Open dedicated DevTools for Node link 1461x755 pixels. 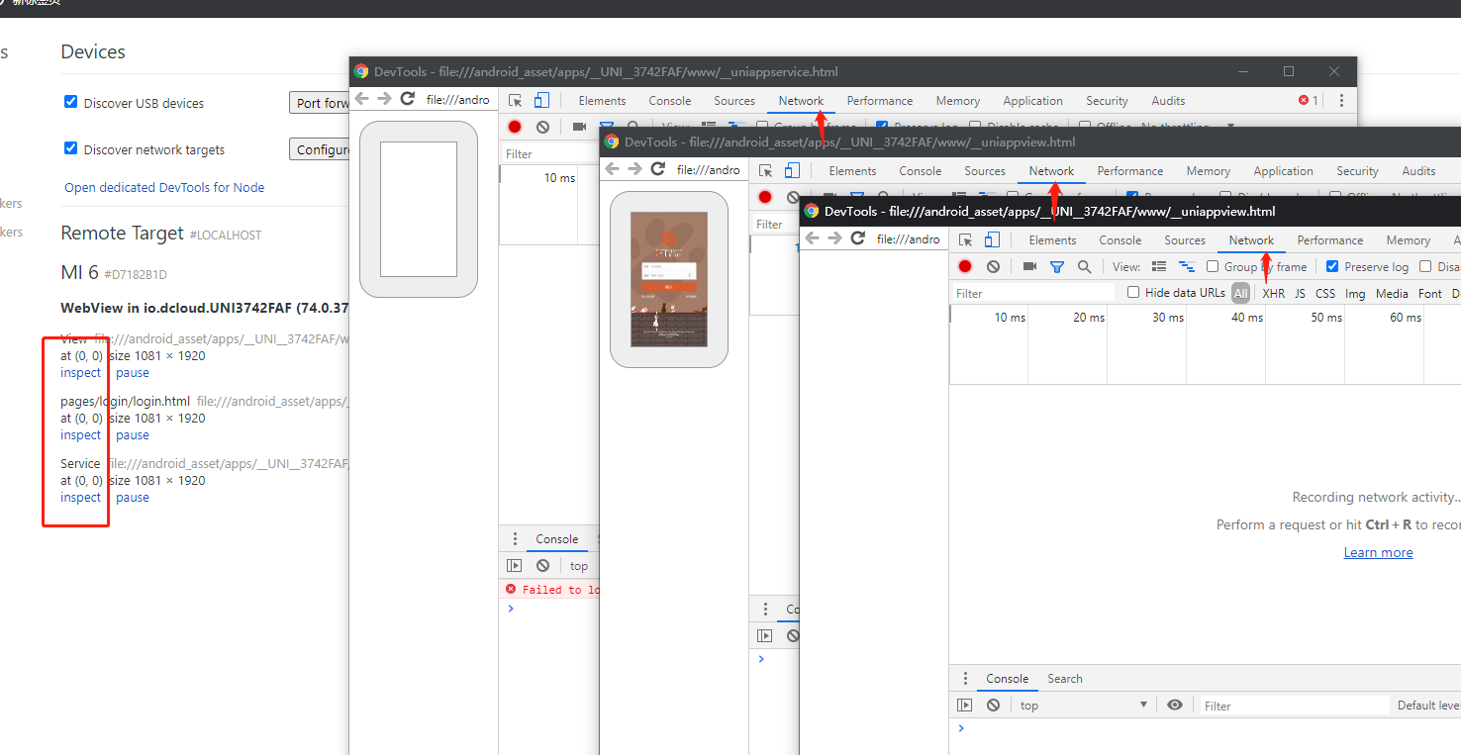coord(164,187)
